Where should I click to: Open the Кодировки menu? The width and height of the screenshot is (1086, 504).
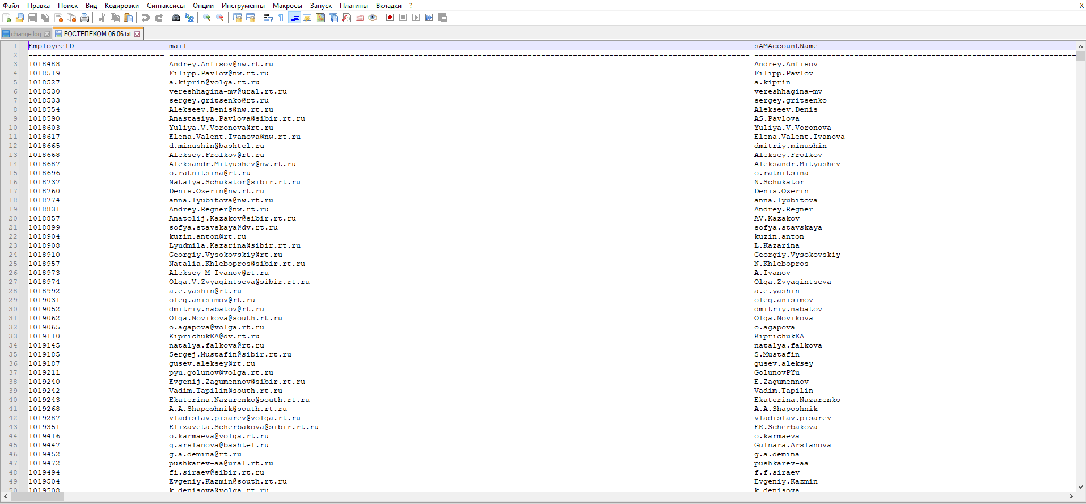tap(122, 6)
